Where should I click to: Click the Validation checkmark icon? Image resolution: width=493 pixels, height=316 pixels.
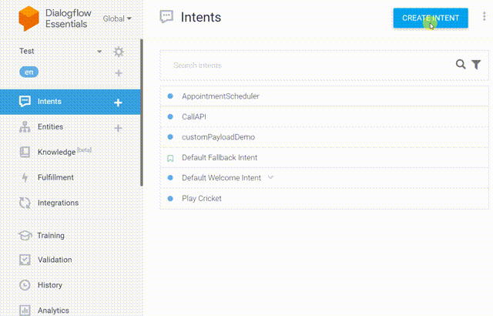pyautogui.click(x=25, y=260)
